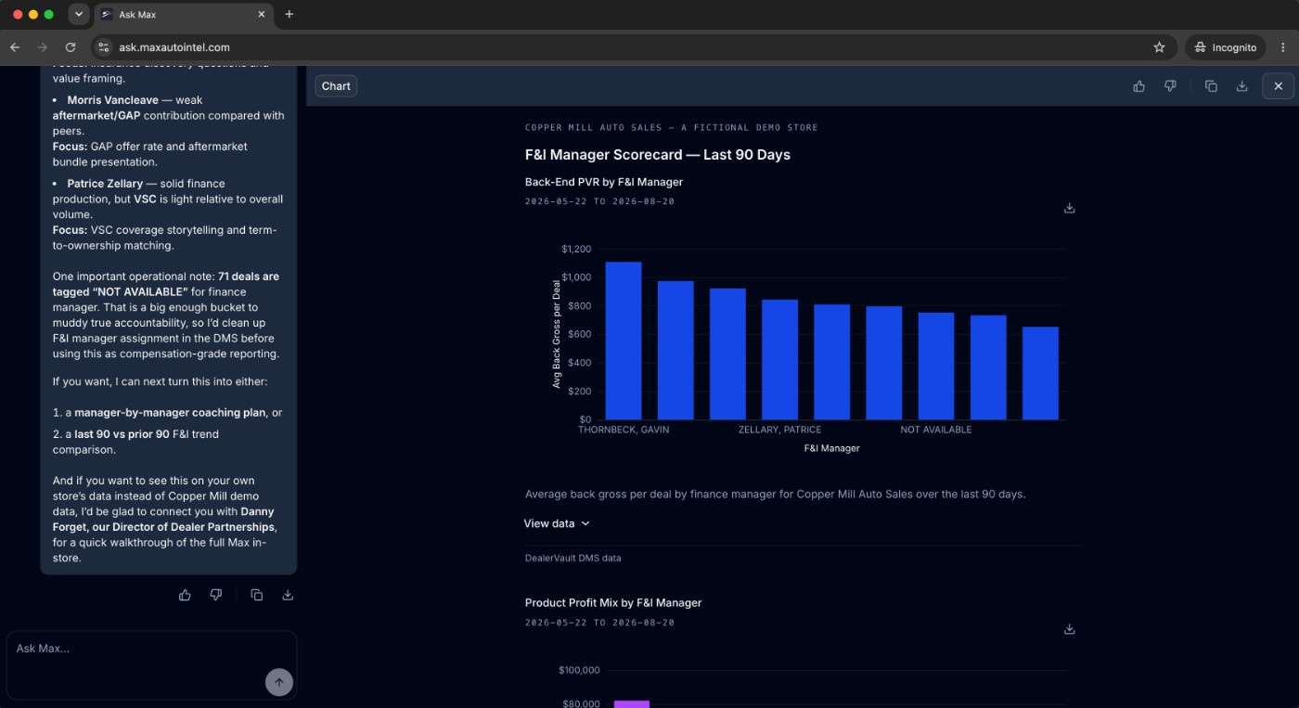Close the chart panel
The width and height of the screenshot is (1299, 708).
[x=1278, y=86]
